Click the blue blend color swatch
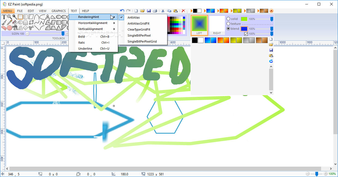The image size is (338, 177). [x=244, y=29]
